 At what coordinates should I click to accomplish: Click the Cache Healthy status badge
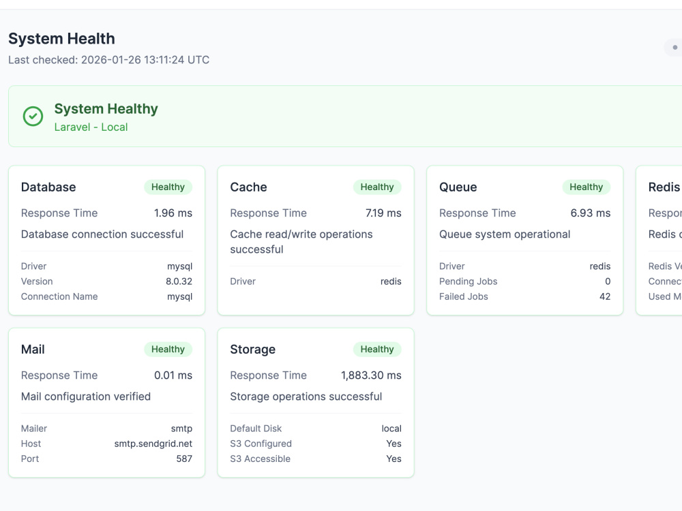coord(377,187)
